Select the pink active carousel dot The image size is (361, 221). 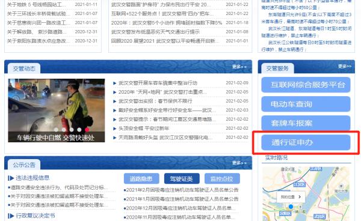pyautogui.click(x=87, y=130)
